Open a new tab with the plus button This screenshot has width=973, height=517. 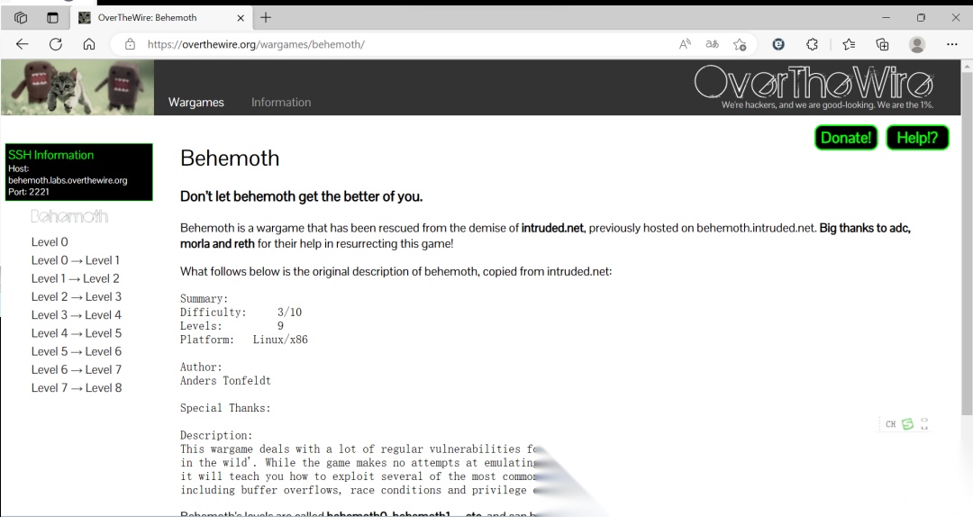pos(266,17)
